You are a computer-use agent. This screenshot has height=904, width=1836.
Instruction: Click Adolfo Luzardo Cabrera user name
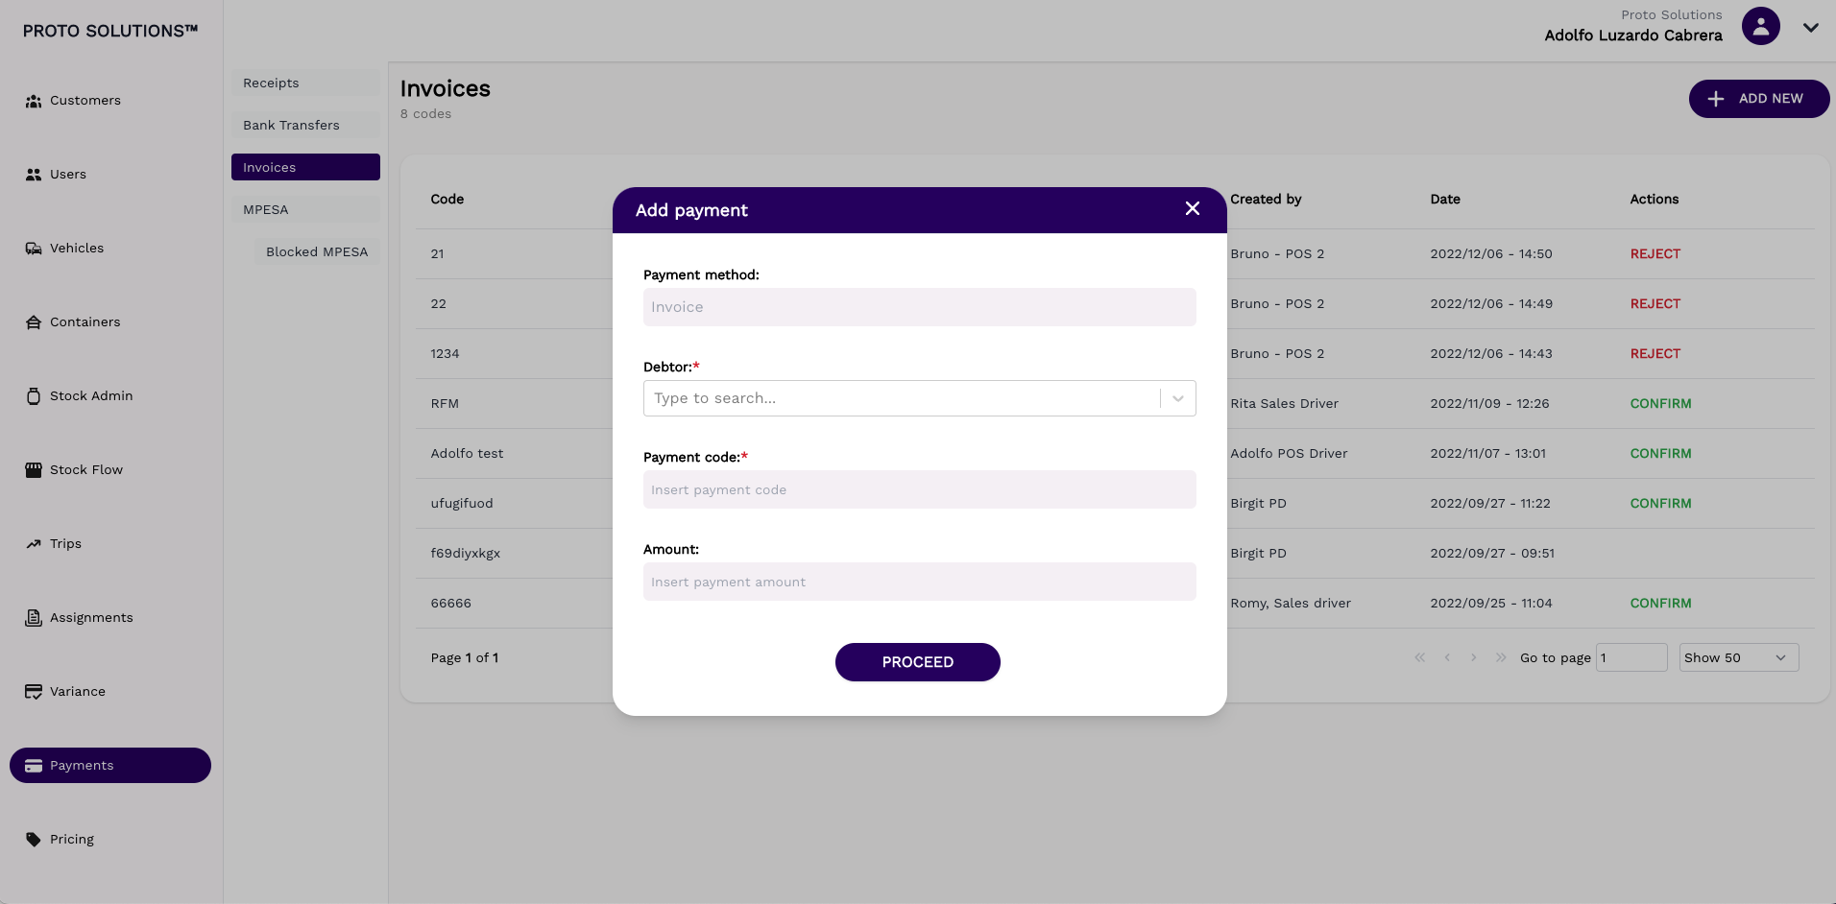pyautogui.click(x=1633, y=36)
